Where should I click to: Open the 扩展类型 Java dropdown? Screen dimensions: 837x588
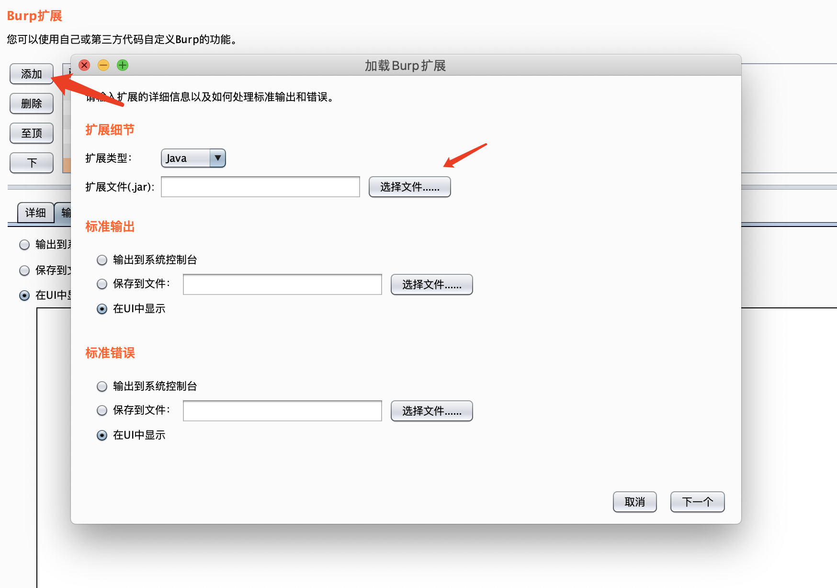pos(193,158)
